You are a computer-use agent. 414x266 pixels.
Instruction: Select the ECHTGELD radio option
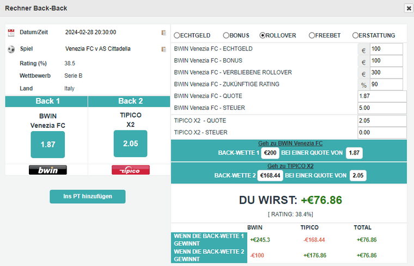coord(177,35)
